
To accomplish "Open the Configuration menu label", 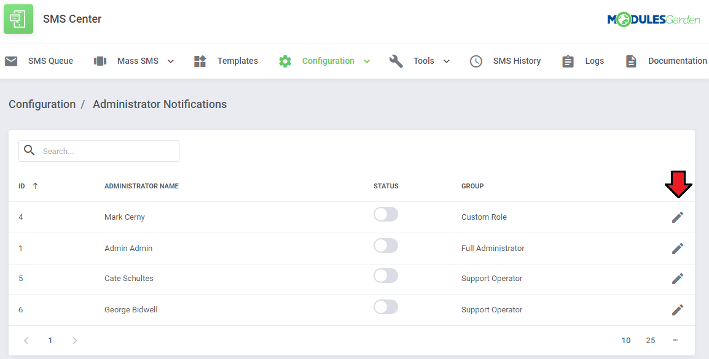I will pos(328,61).
